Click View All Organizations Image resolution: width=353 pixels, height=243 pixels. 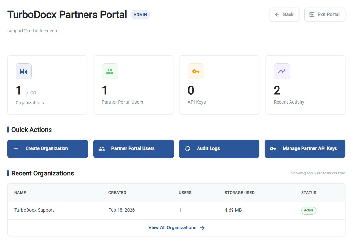pos(172,227)
